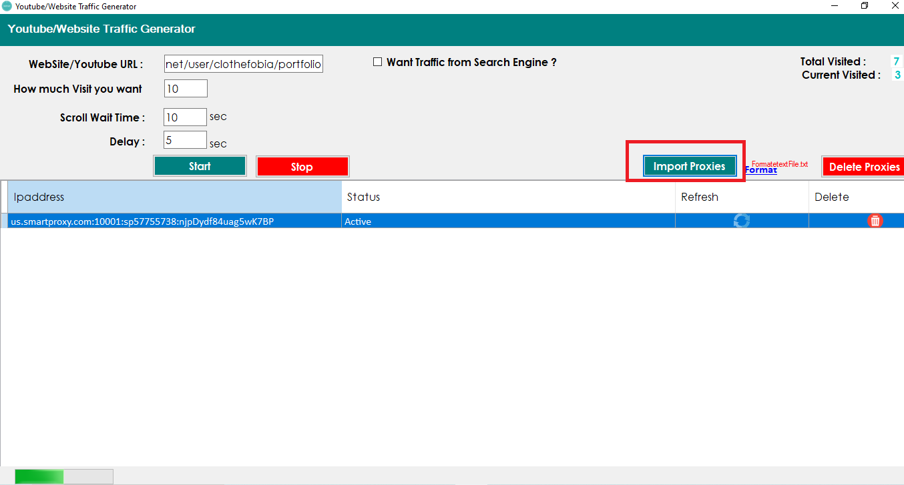Click the app icon in the title bar
Image resolution: width=904 pixels, height=485 pixels.
[7, 6]
